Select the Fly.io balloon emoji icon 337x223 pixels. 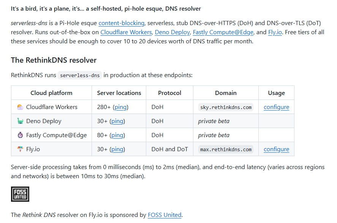(x=20, y=149)
